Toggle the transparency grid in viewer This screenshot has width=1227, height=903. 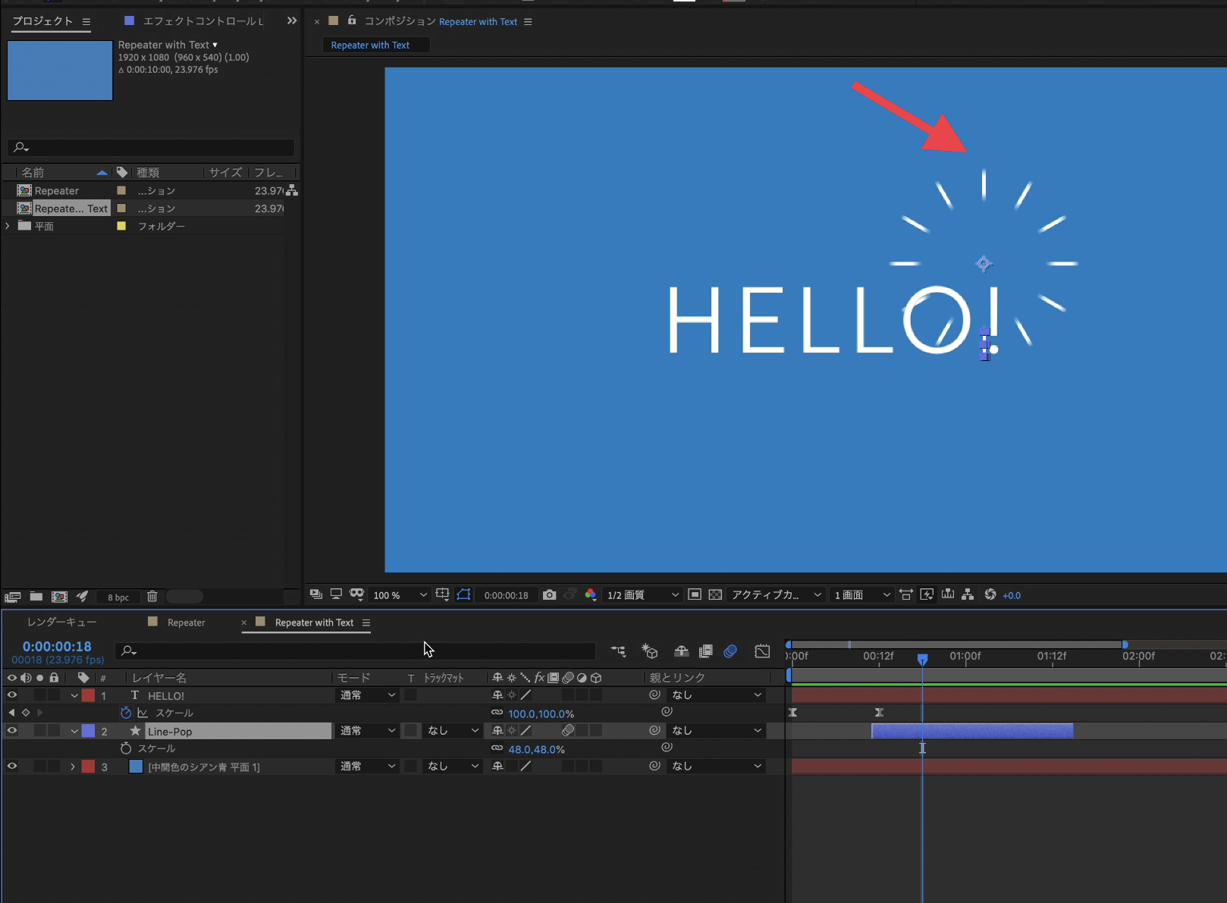715,595
